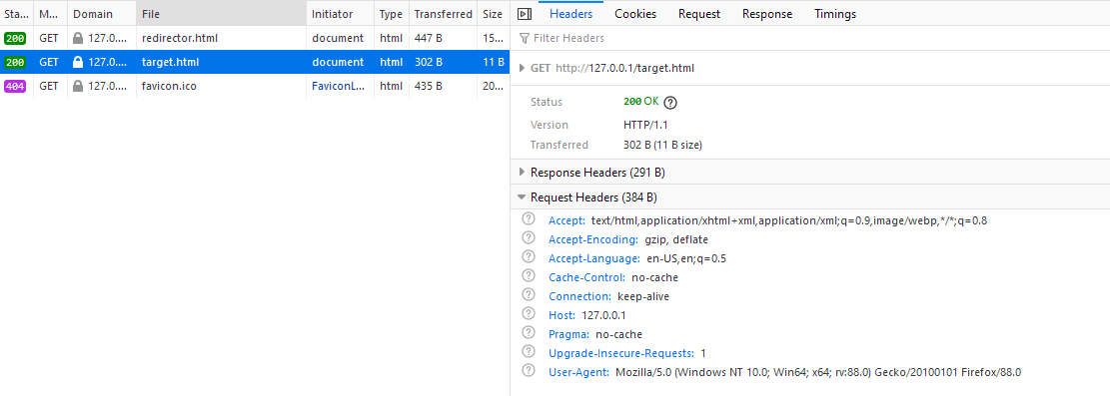Click help icon beside Connection header

point(528,295)
